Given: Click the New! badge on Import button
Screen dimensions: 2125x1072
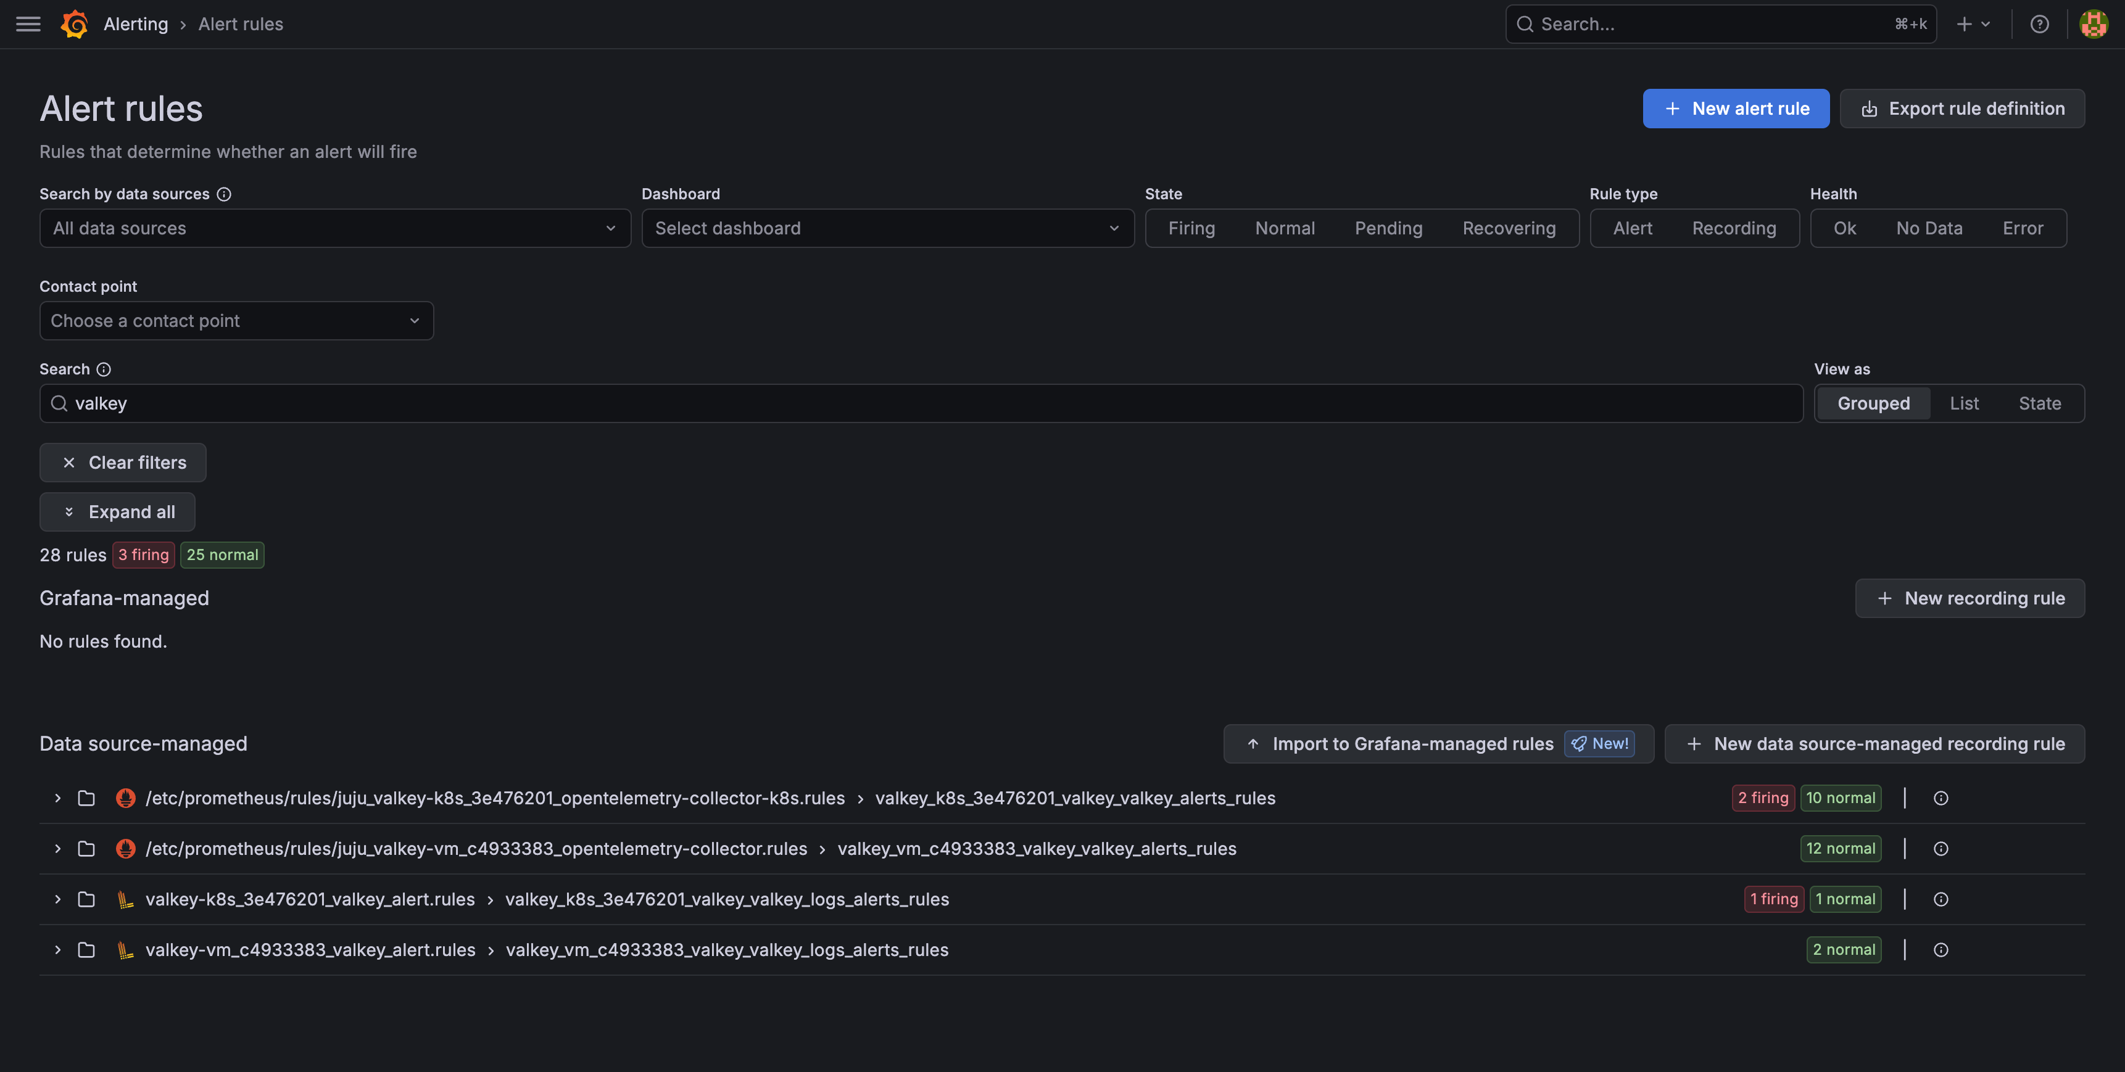Looking at the screenshot, I should tap(1599, 744).
